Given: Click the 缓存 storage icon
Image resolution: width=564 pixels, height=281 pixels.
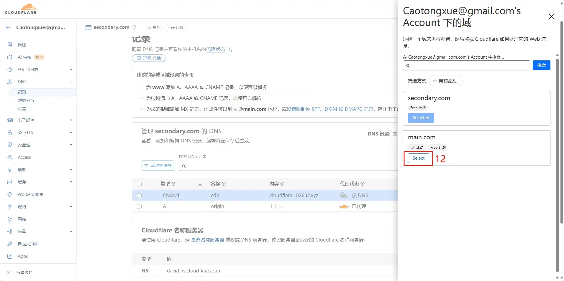Looking at the screenshot, I should 10,182.
